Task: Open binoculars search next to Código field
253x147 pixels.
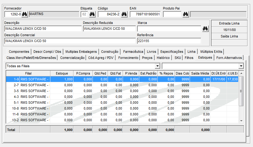Action: pos(124,14)
